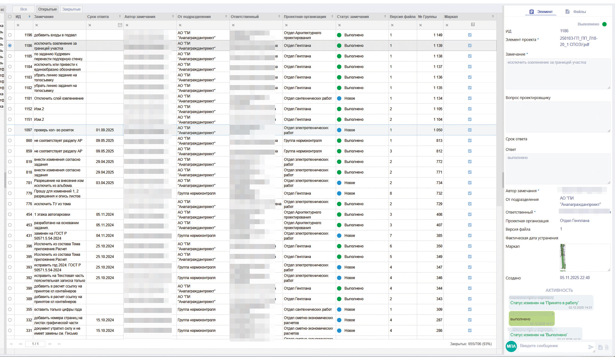Screen dimensions: 615x357
Task: Clear the ИД column filter with X
Action: coord(18,25)
